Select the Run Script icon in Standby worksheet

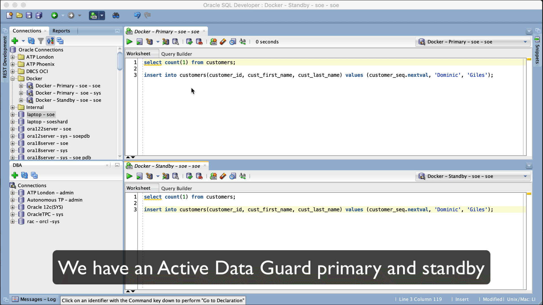[139, 176]
